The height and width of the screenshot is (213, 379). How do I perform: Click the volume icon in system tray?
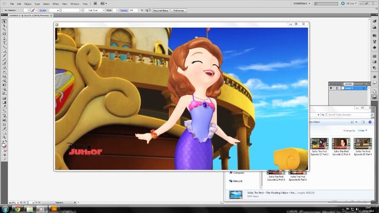357,209
